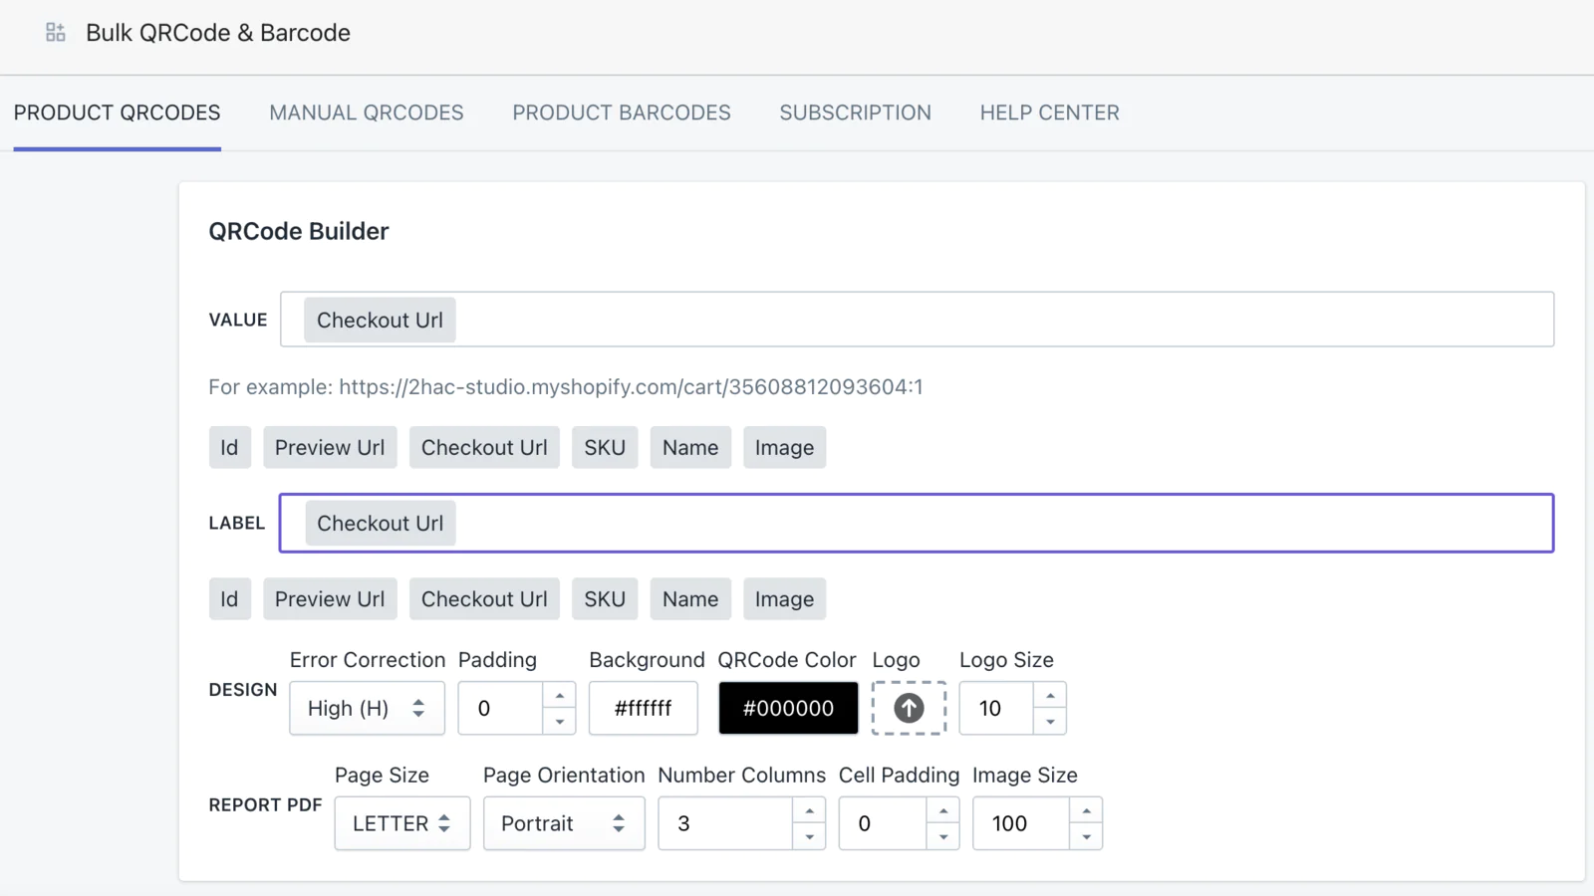This screenshot has height=896, width=1594.
Task: Go to the Subscription tab
Action: [855, 112]
